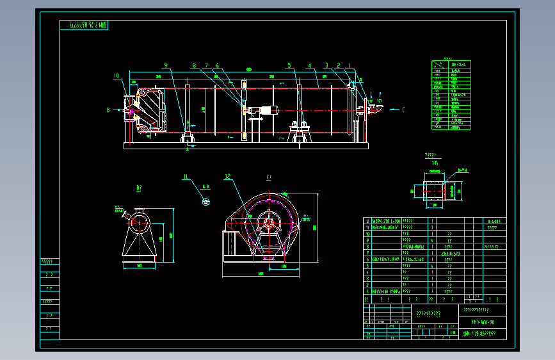555x360 pixels.
Task: Click balloon callout 8 above the main view
Action: click(194, 65)
